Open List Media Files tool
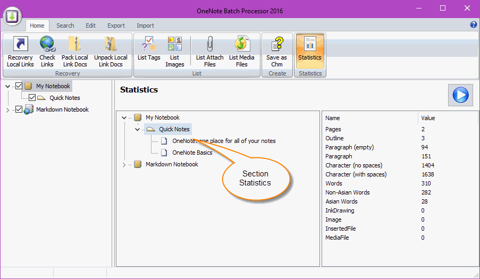The height and width of the screenshot is (279, 480). point(241,52)
